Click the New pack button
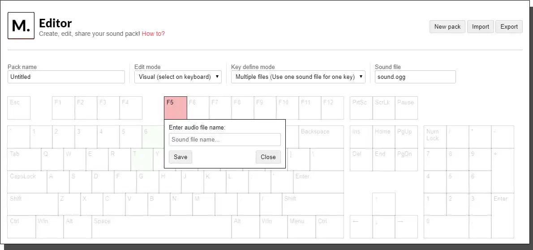This screenshot has height=250, width=533. pos(447,26)
